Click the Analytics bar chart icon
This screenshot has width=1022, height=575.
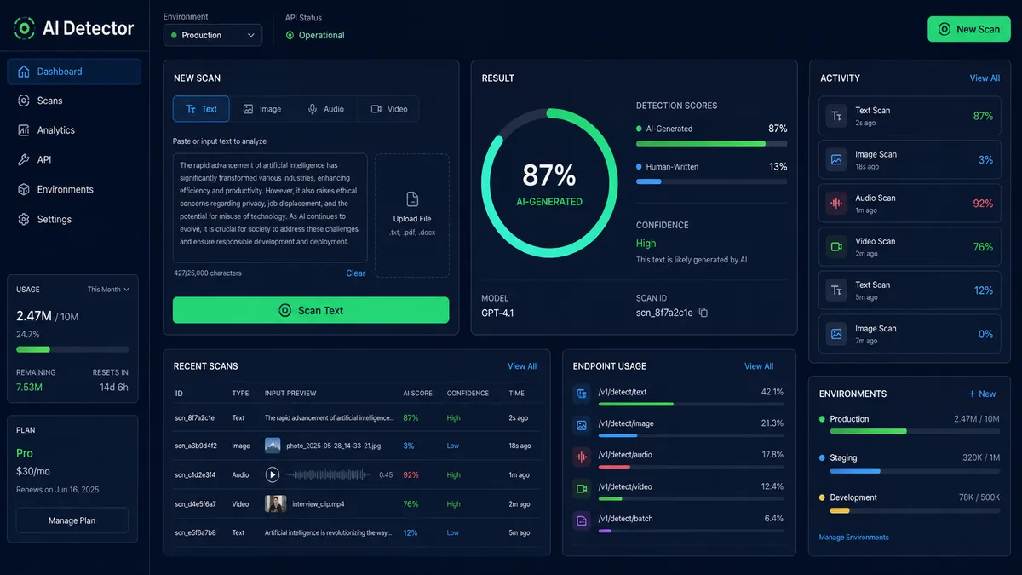pyautogui.click(x=23, y=130)
